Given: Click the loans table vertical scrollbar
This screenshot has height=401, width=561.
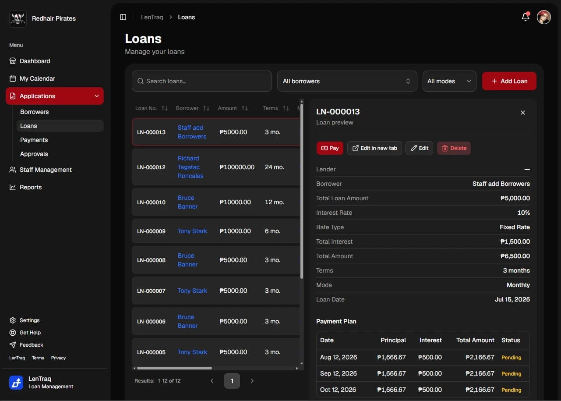Looking at the screenshot, I should (x=301, y=191).
